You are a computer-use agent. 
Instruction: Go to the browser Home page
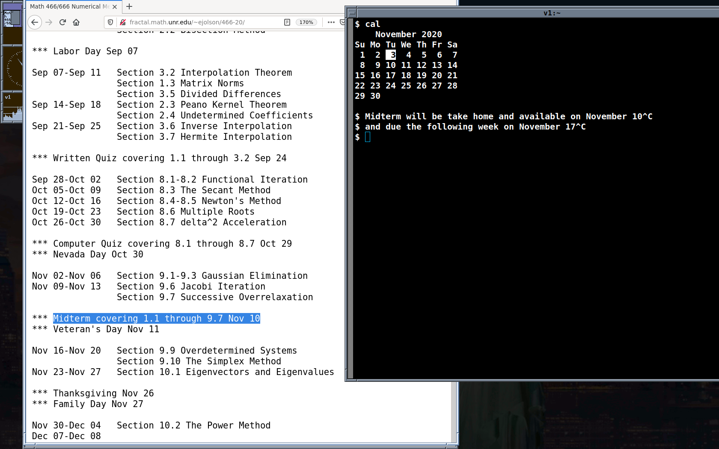76,22
